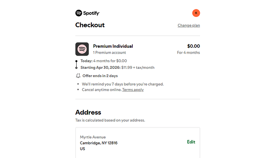The height and width of the screenshot is (158, 271).
Task: Click the Spotify logo in the header
Action: coord(88,13)
